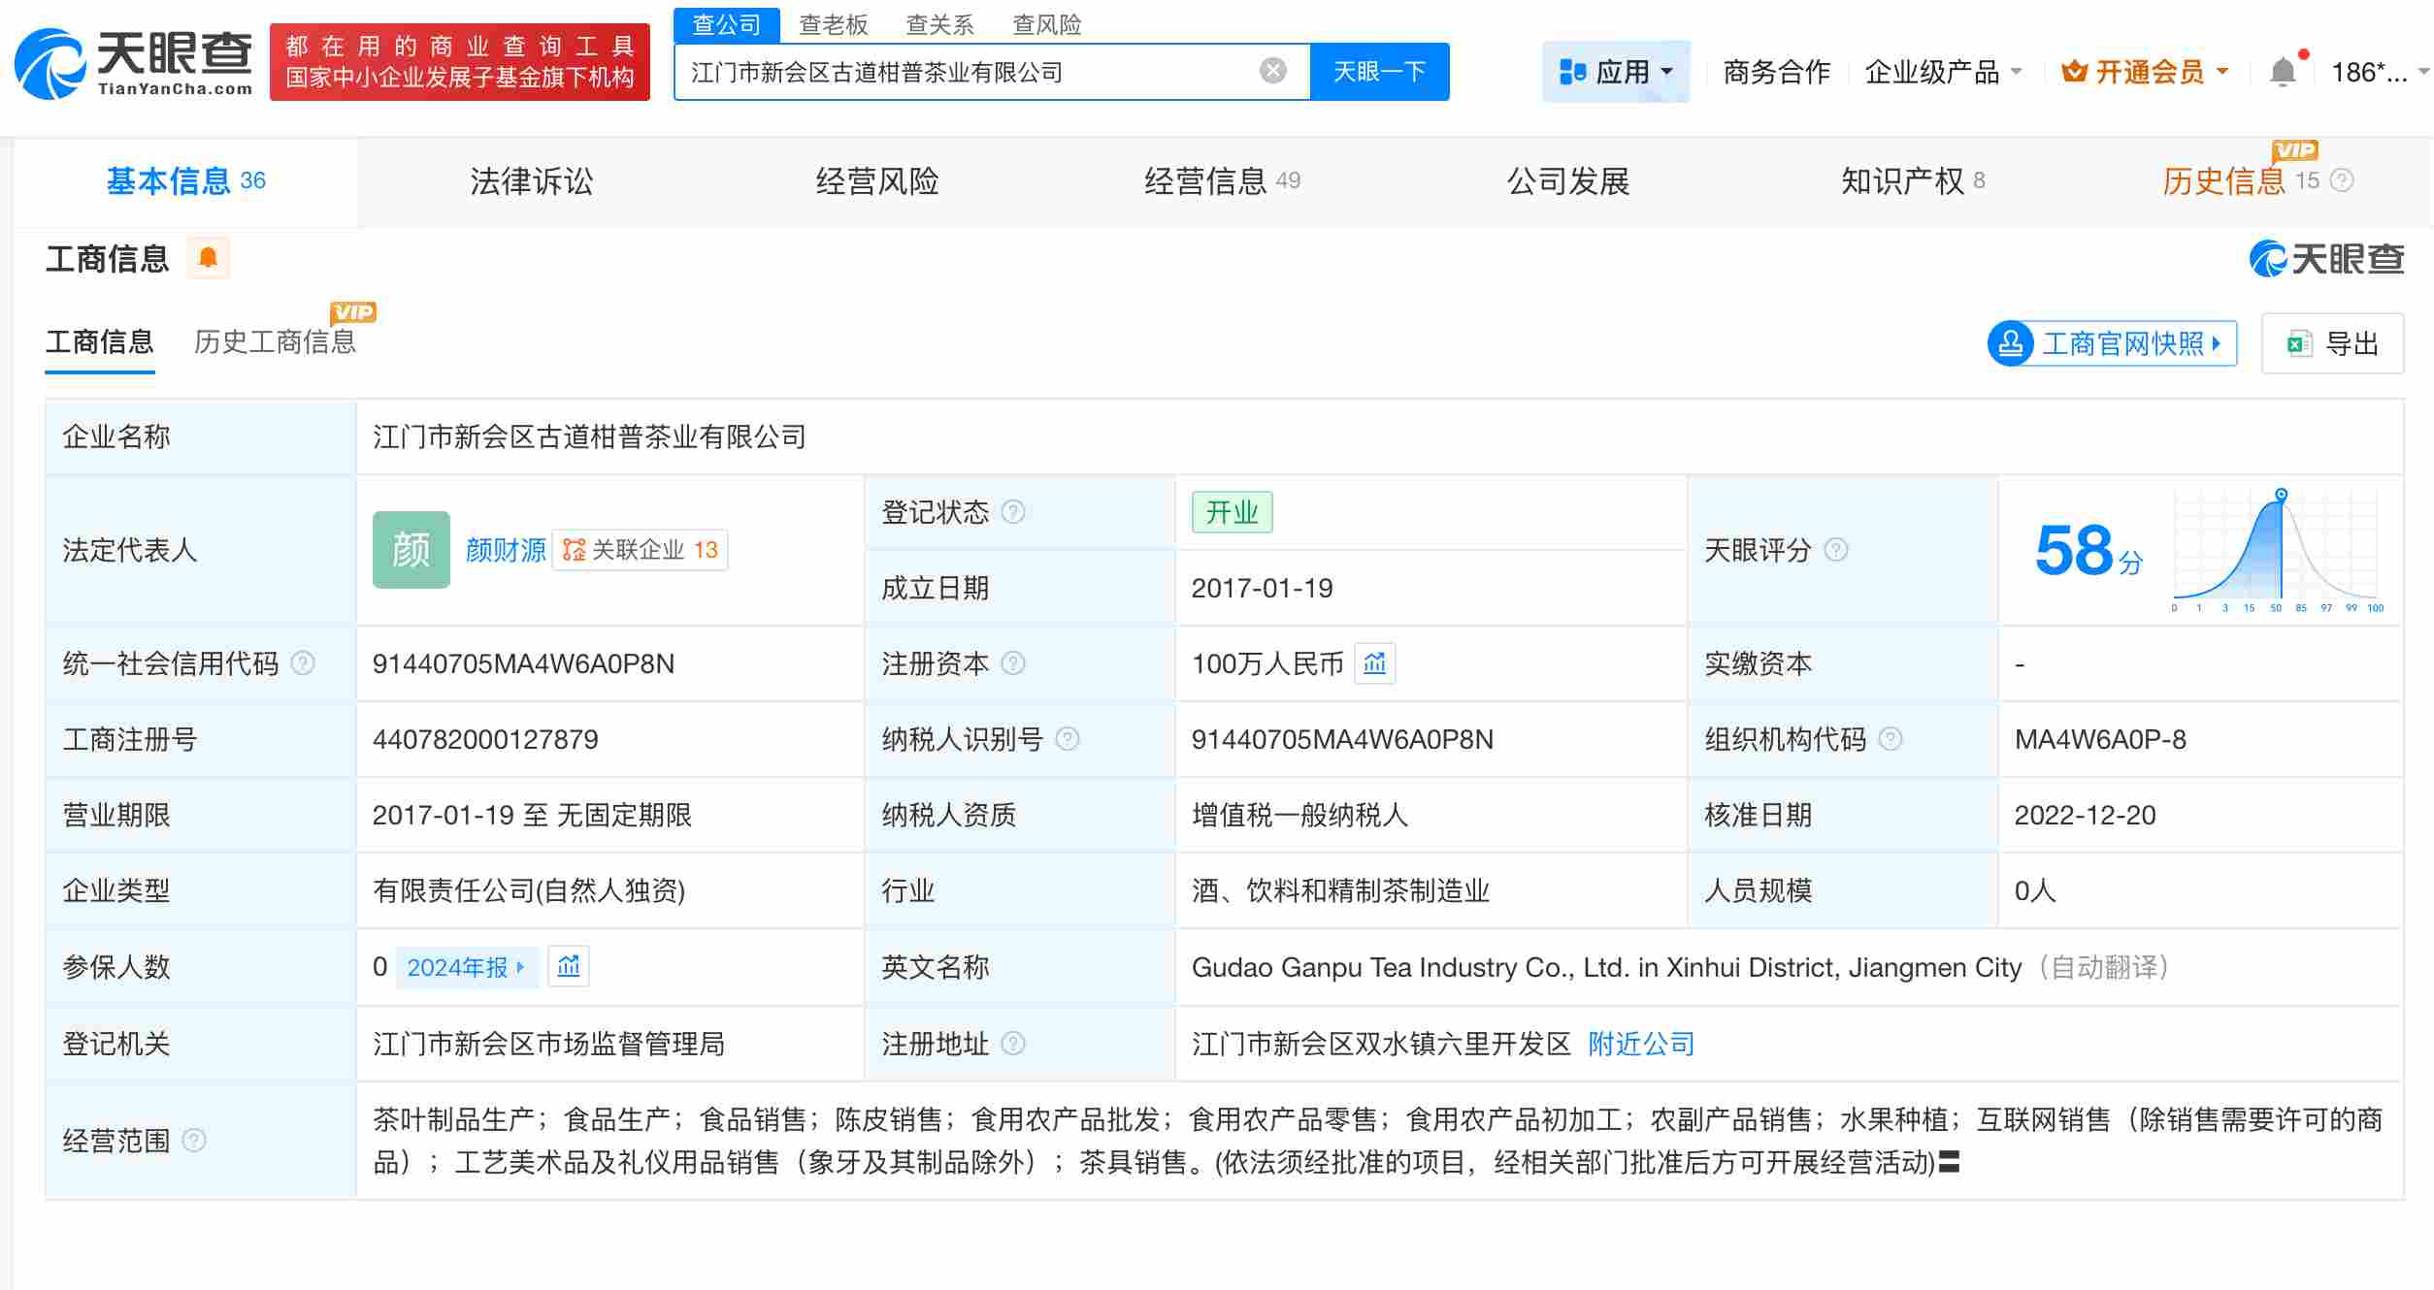Click the chart icon beside 参保人数
The image size is (2434, 1290).
[569, 967]
